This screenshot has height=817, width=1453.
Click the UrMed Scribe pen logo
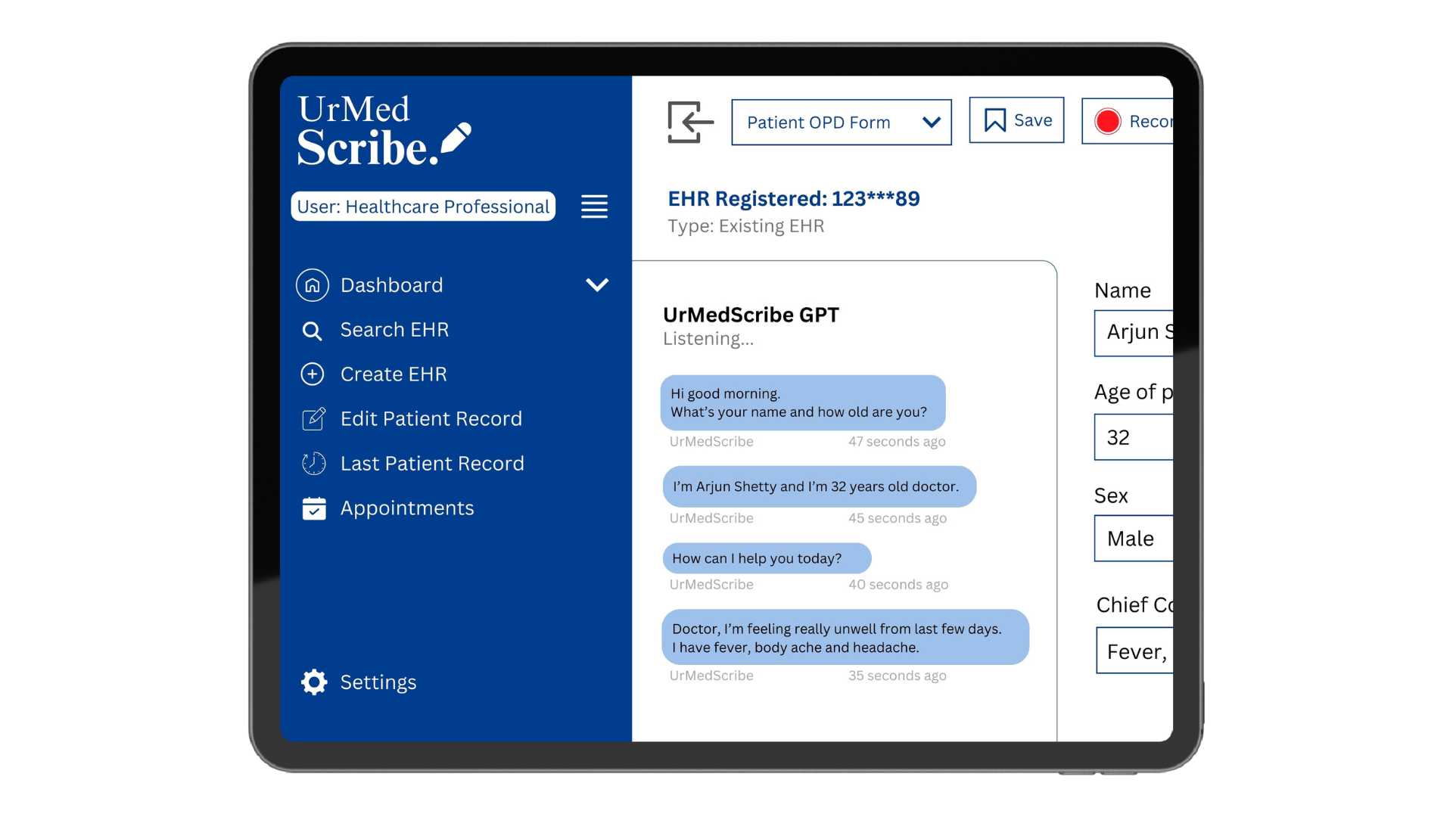tap(456, 138)
